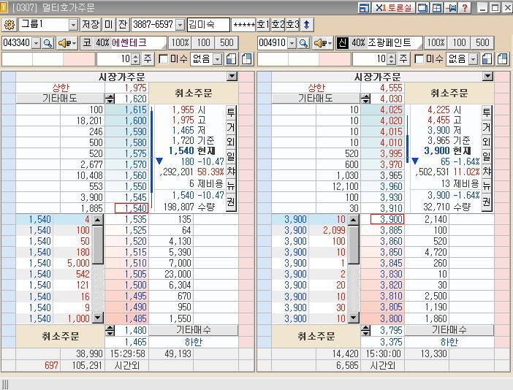Select the 호2 tab
Image resolution: width=513 pixels, height=390 pixels.
(x=277, y=24)
